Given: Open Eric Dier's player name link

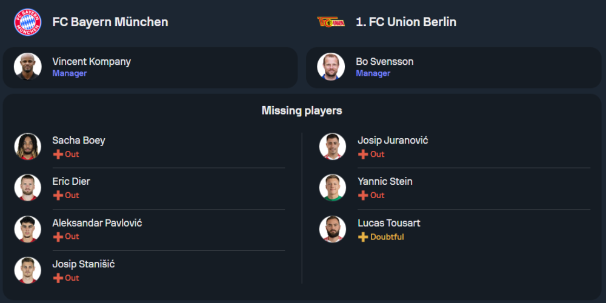Looking at the screenshot, I should click(x=72, y=181).
